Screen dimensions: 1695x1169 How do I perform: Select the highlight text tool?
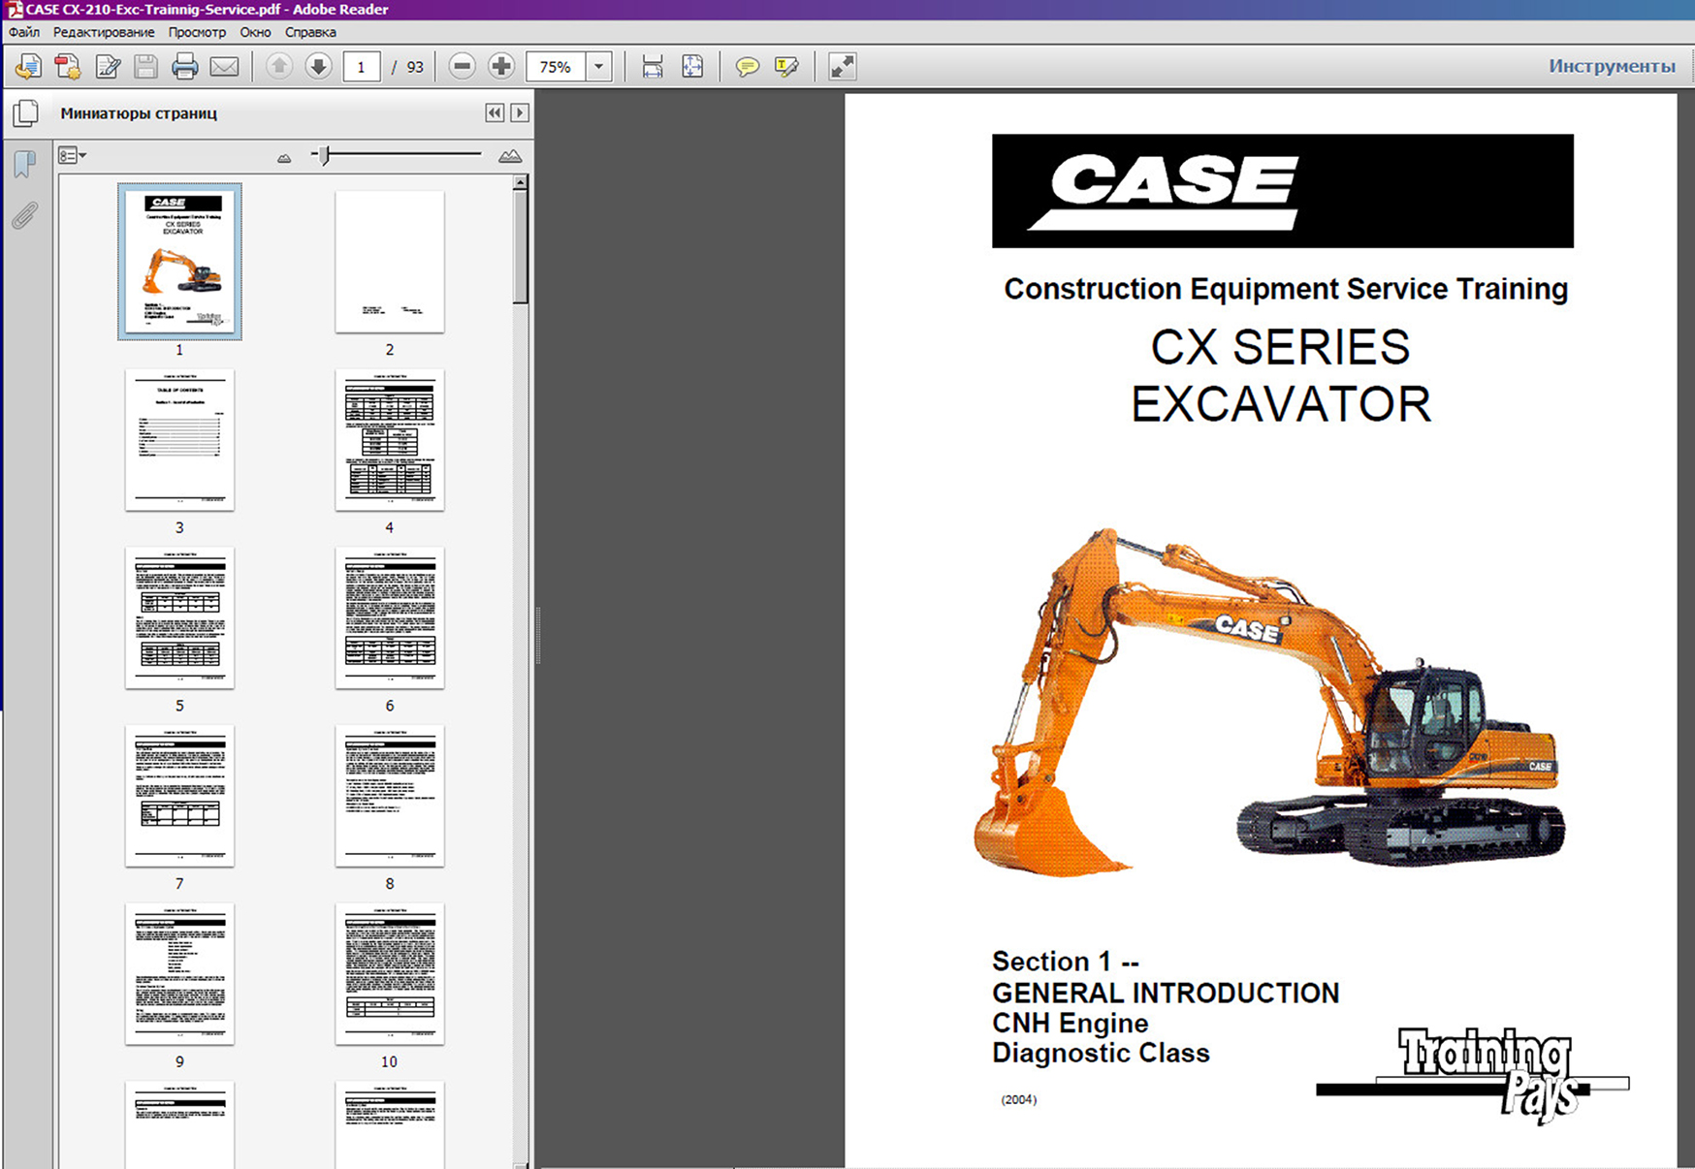[786, 67]
